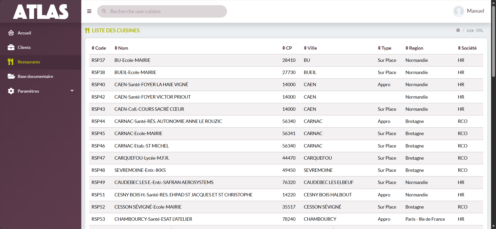496x229 pixels.
Task: Click the ATLAS logo
Action: 41,12
